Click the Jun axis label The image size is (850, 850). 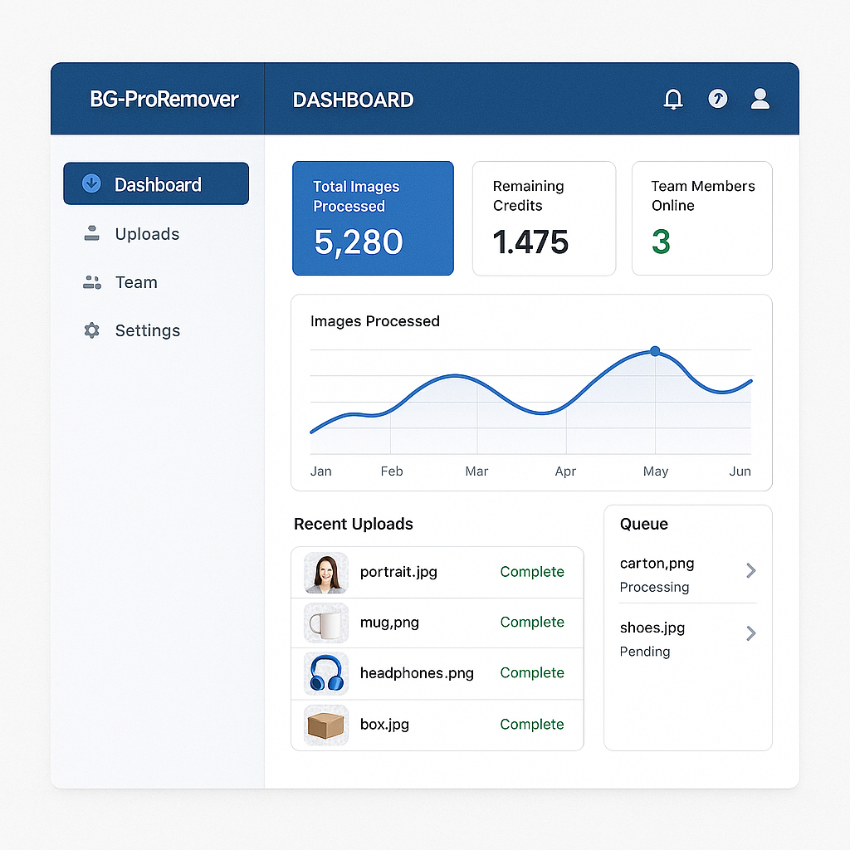740,471
